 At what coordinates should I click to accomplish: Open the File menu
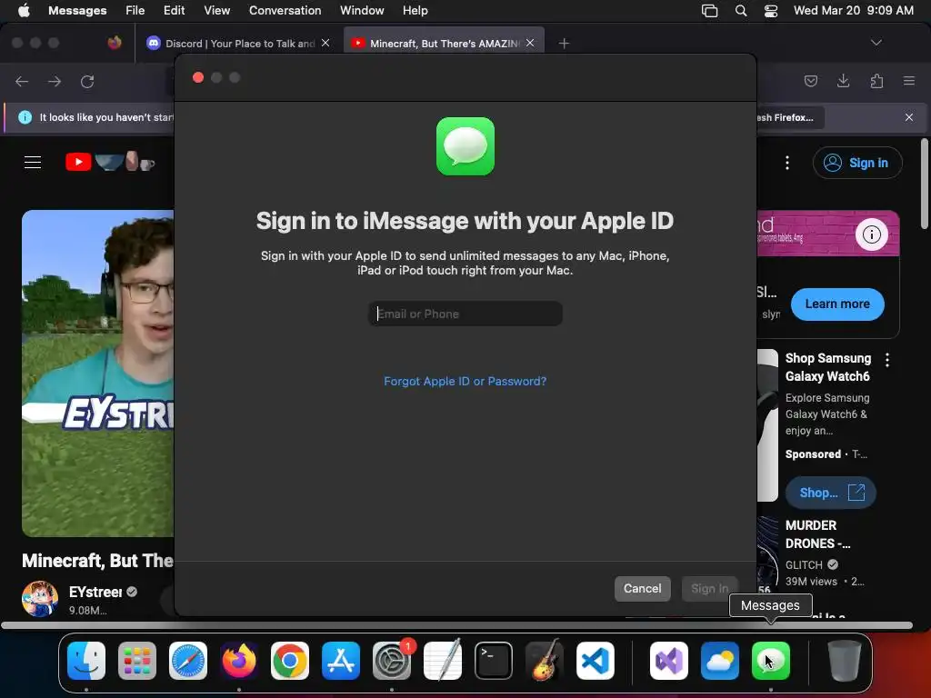point(135,11)
